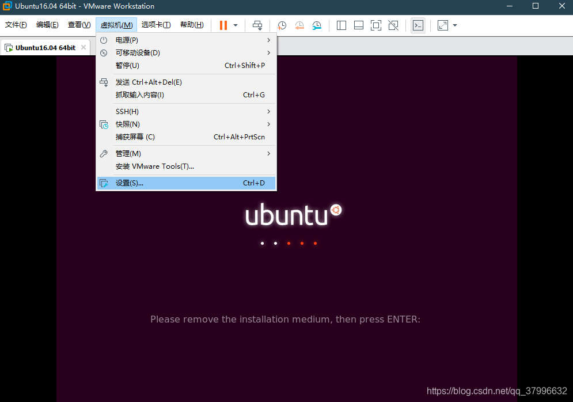The image size is (573, 402).
Task: Expand the 快照(N) submenu
Action: pos(187,124)
